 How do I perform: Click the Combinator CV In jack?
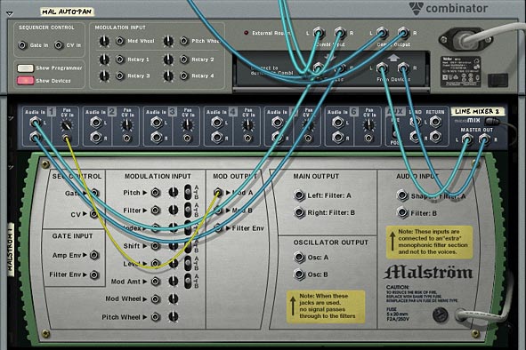pos(59,45)
